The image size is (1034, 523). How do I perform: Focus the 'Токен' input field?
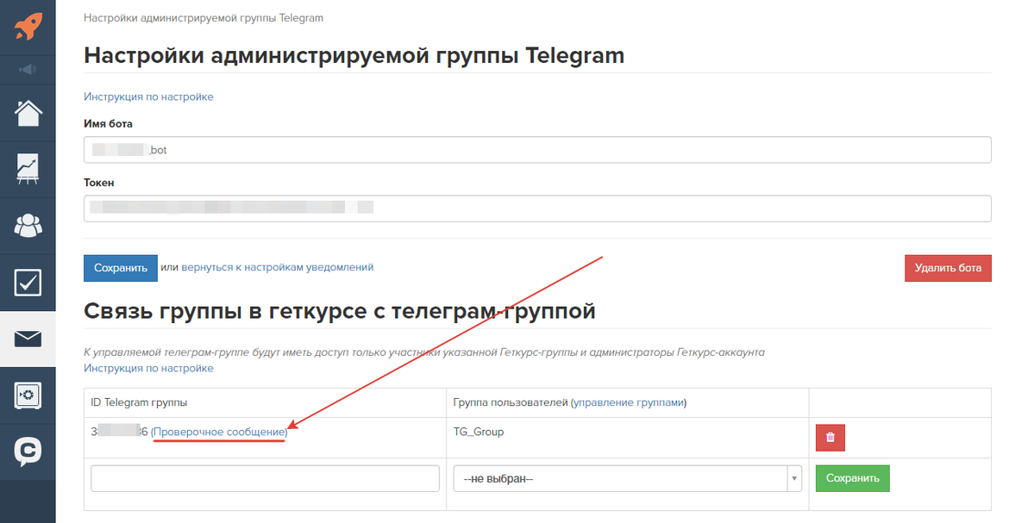pyautogui.click(x=537, y=209)
